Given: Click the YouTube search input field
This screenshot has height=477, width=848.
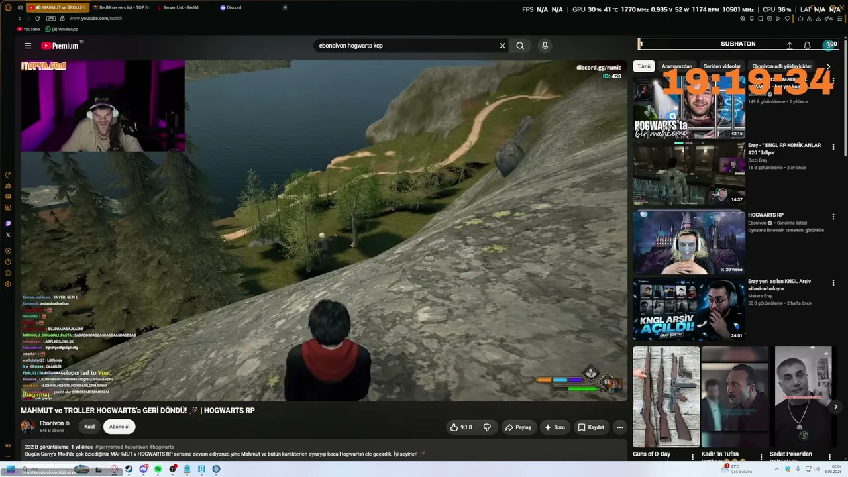Looking at the screenshot, I should pos(405,46).
